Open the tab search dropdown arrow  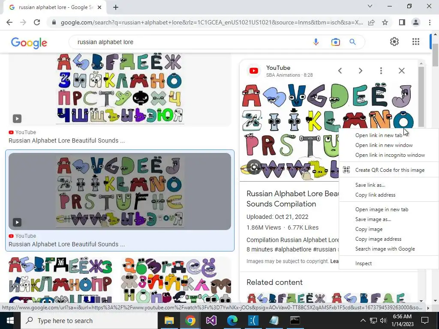tap(370, 6)
